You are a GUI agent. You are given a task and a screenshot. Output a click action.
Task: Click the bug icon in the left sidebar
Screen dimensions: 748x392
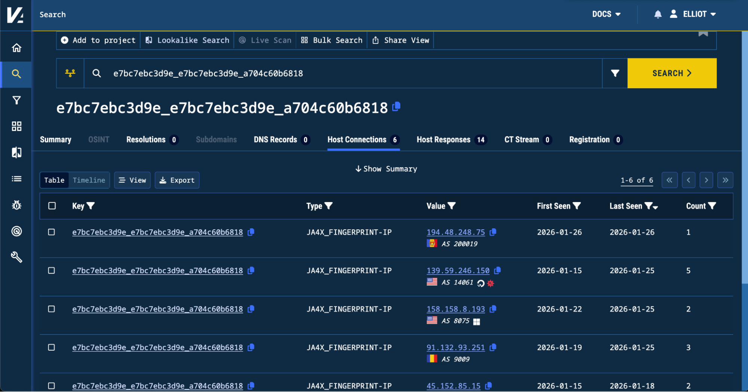(x=16, y=205)
